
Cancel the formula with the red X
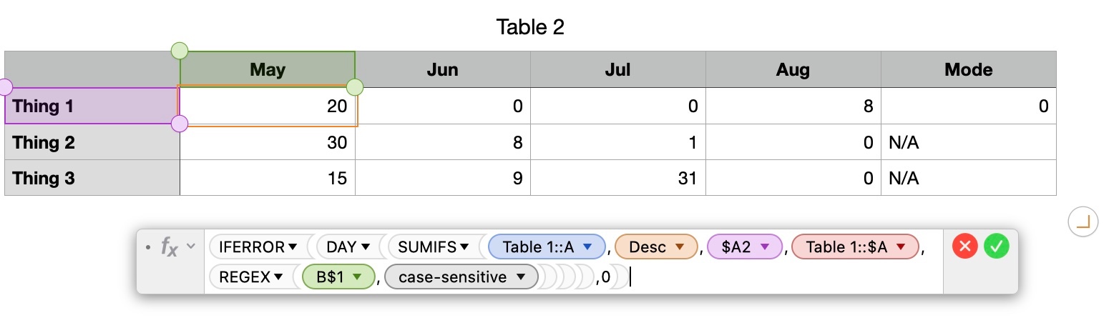[964, 247]
